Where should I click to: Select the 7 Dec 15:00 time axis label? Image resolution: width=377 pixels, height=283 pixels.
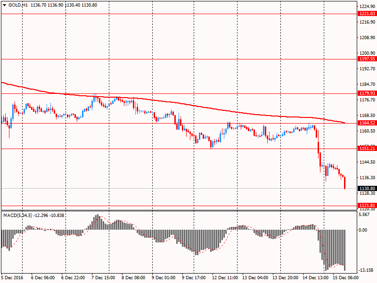tap(103, 277)
